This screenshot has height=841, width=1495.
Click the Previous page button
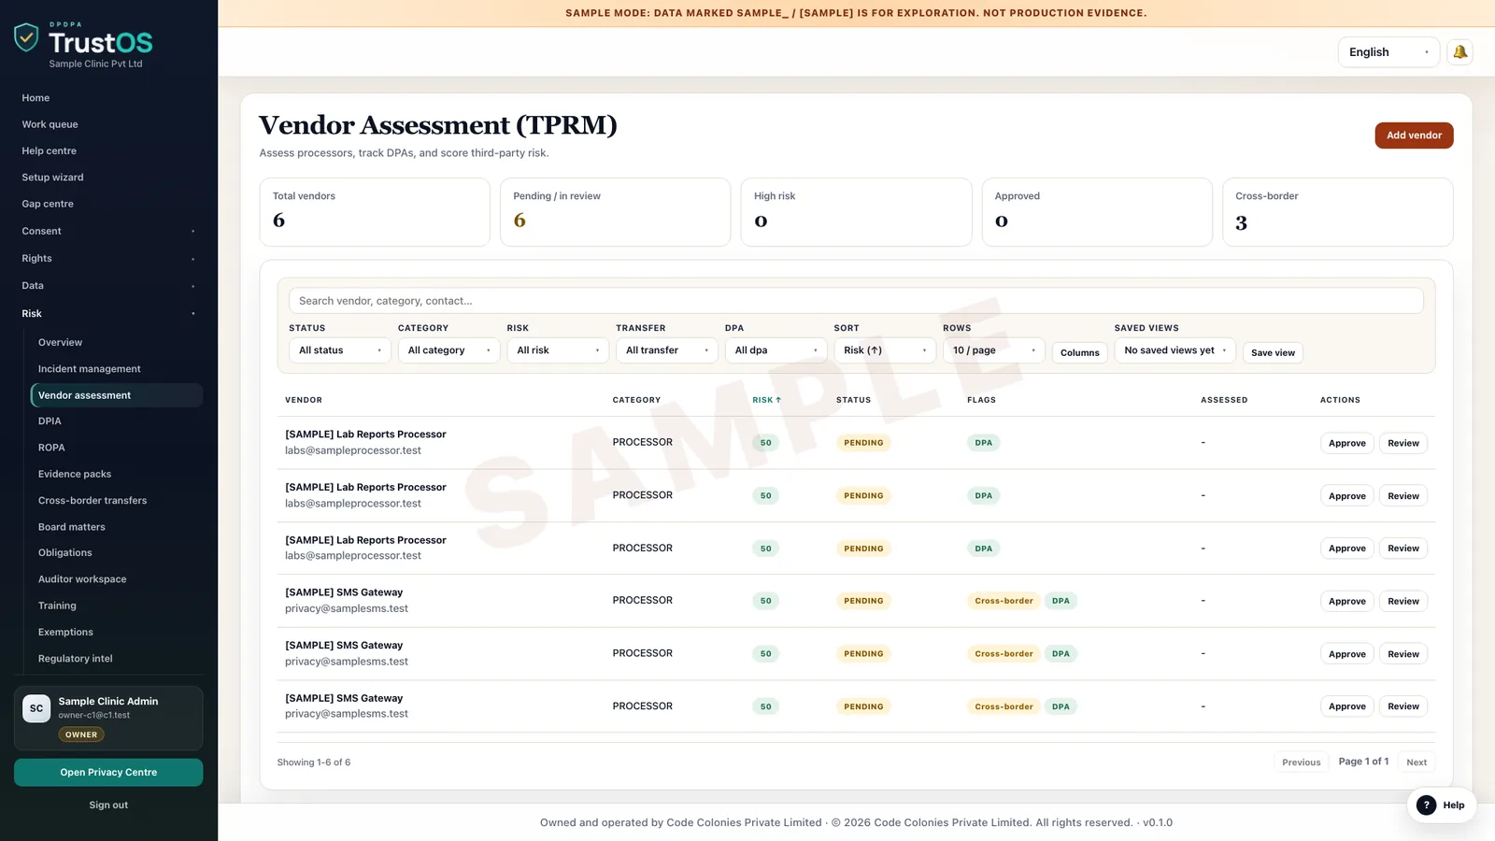(1301, 763)
